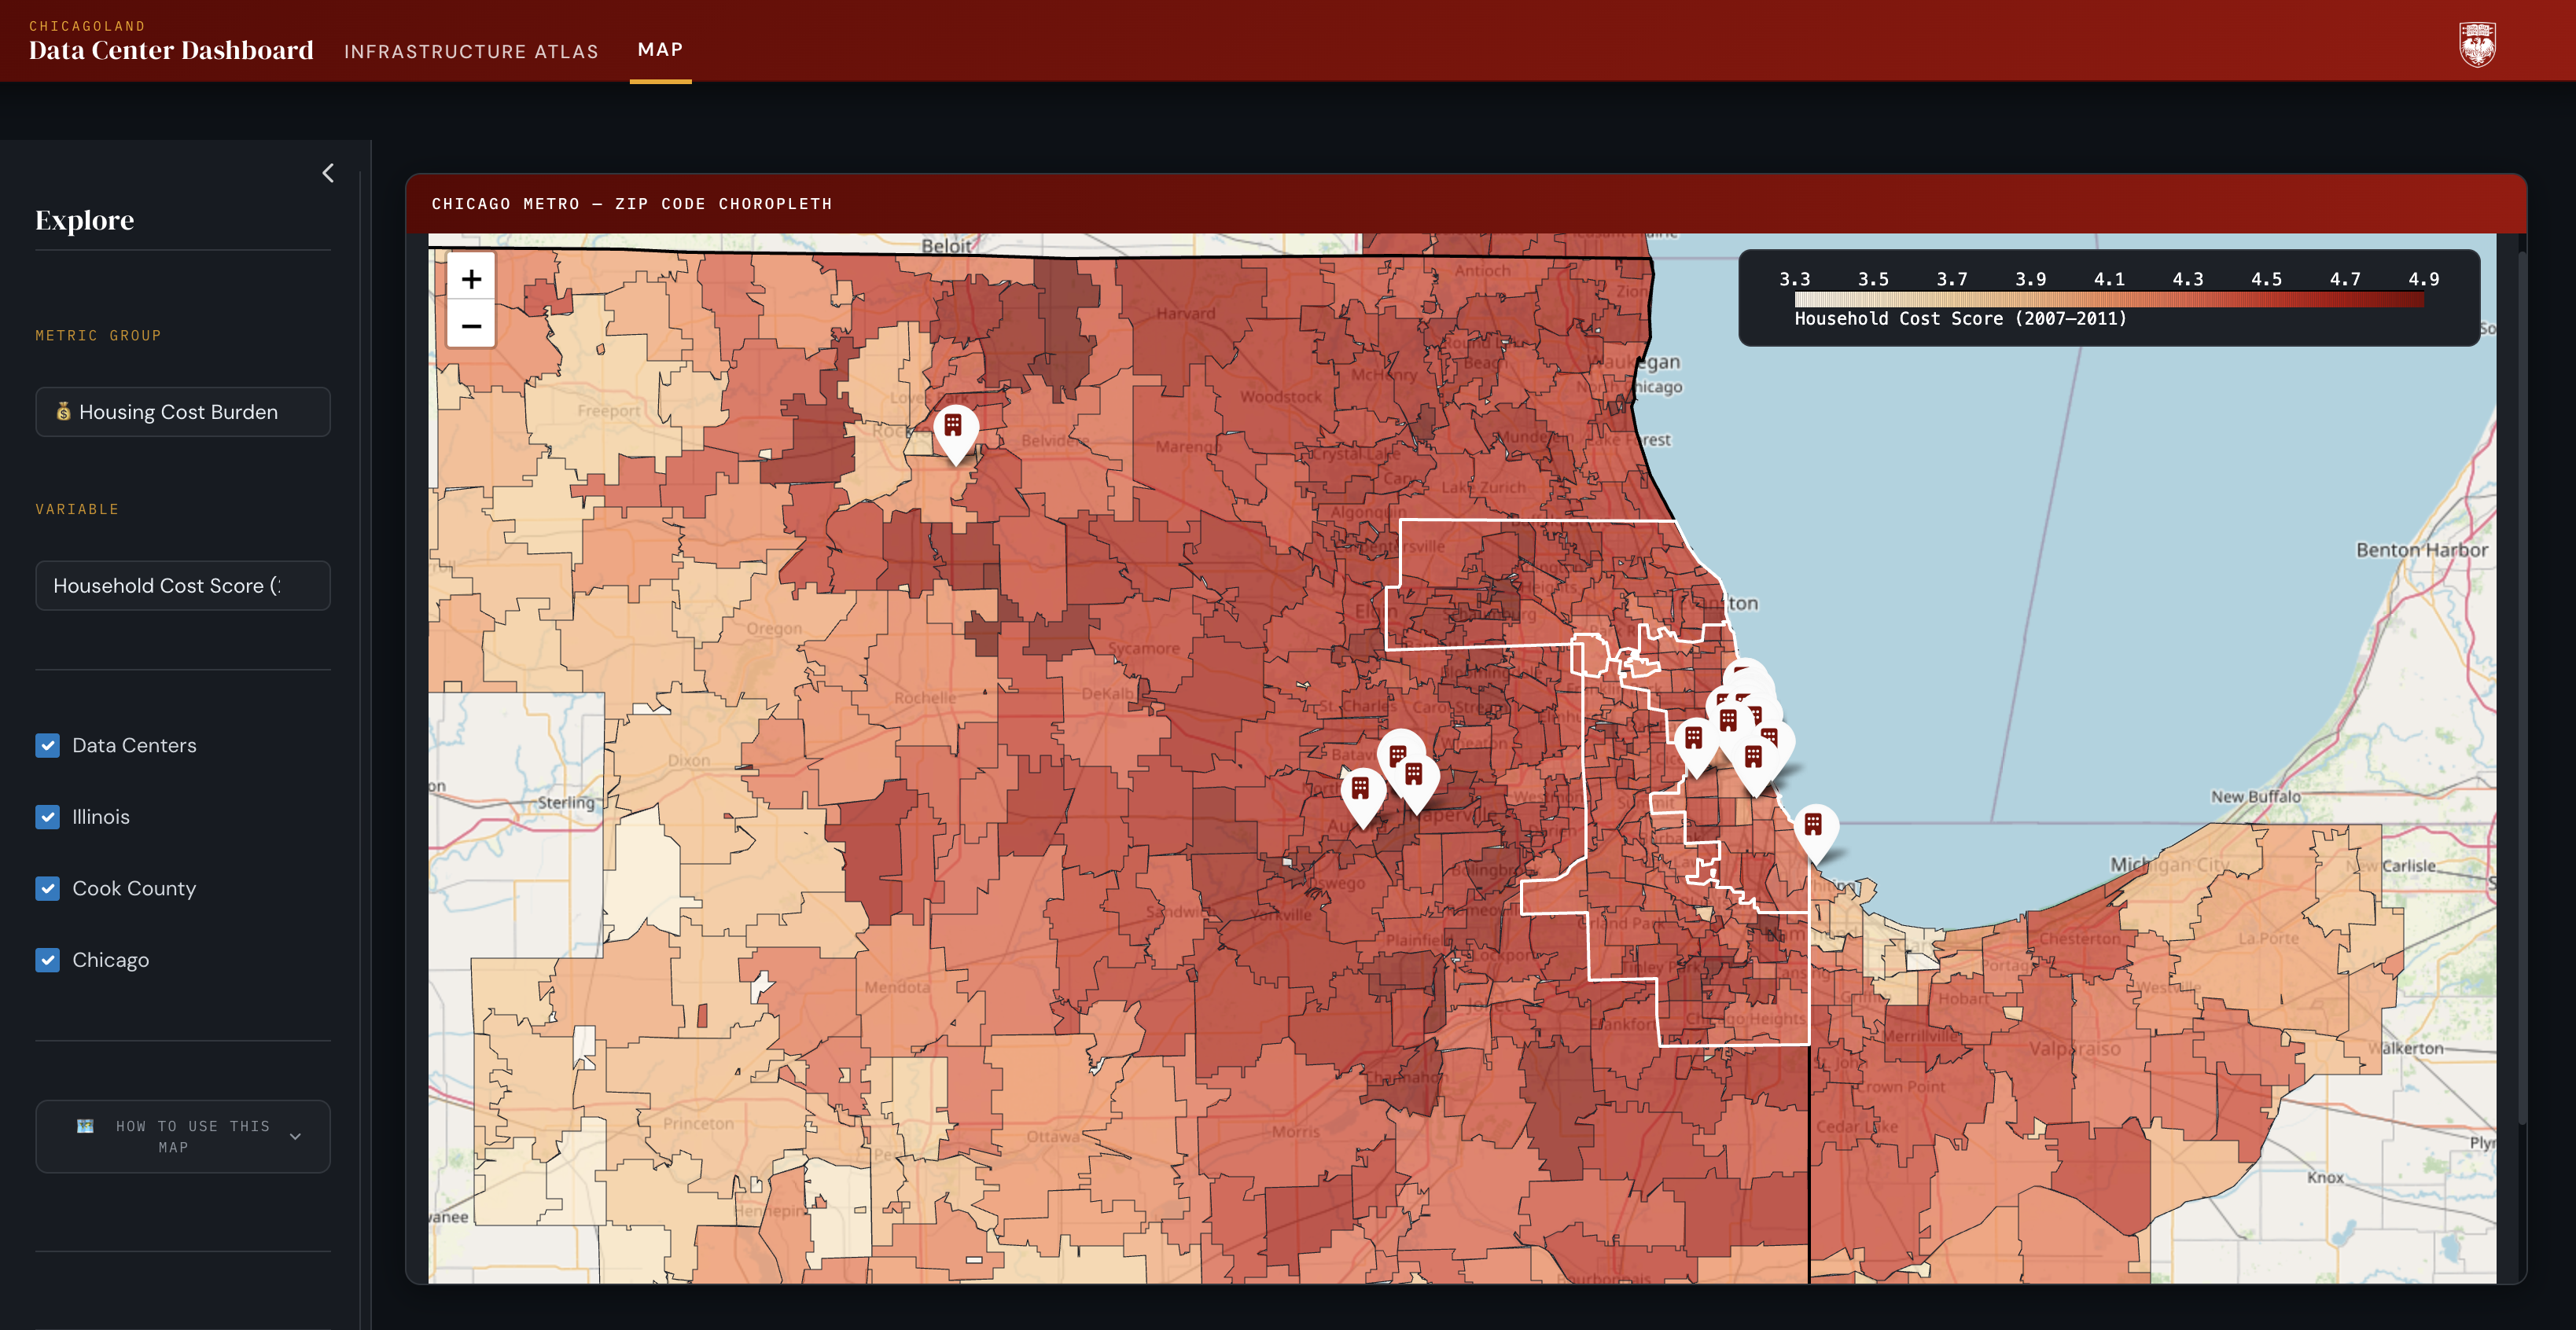Click the university crest logo in header
Viewport: 2576px width, 1330px height.
(2476, 45)
